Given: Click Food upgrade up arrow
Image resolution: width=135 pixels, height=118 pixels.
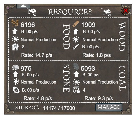Looking at the screenshot, I should [x=15, y=31].
